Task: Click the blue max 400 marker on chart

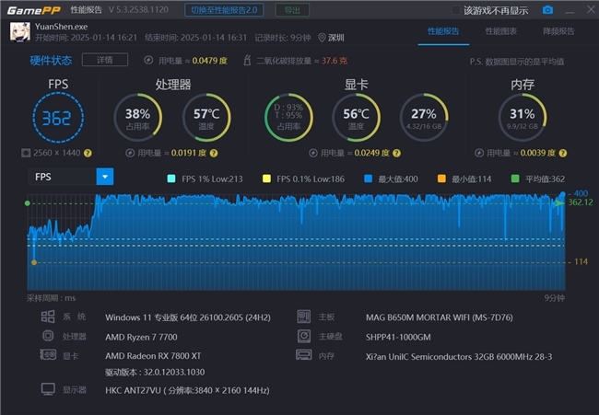Action: pos(562,194)
